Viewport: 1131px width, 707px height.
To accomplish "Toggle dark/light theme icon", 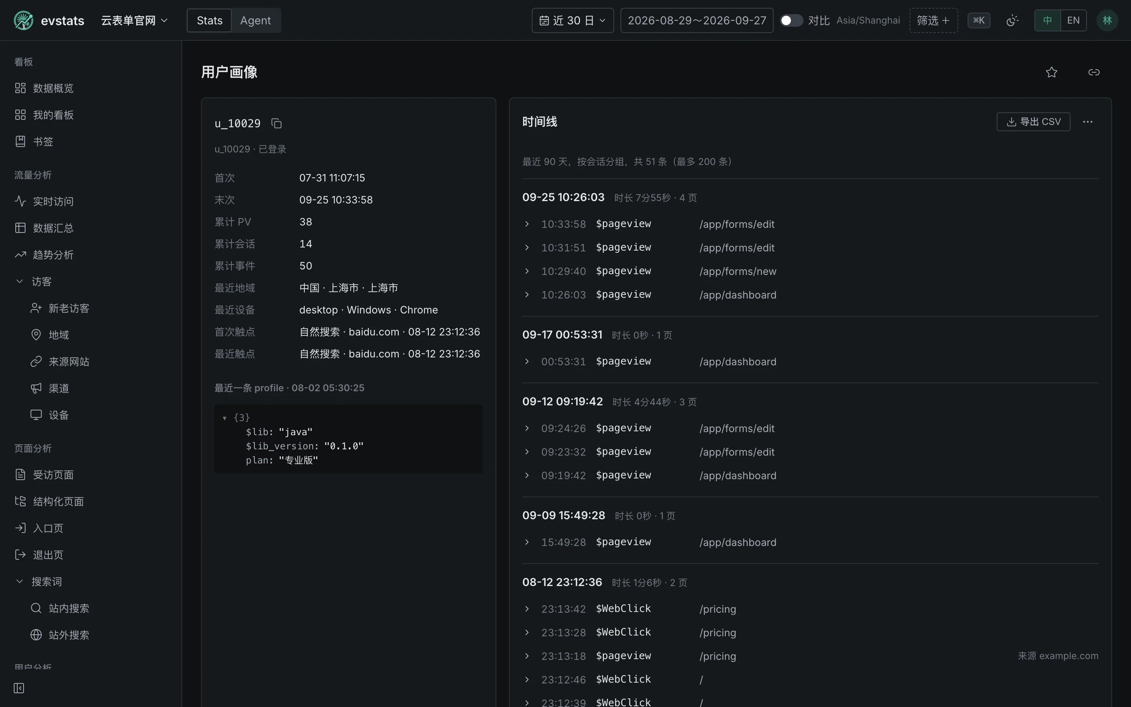I will [1012, 20].
